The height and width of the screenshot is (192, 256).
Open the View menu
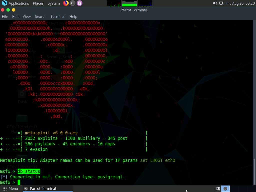(27, 17)
